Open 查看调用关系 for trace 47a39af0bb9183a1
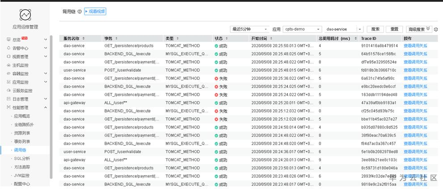This screenshot has height=189, width=443. [415, 103]
